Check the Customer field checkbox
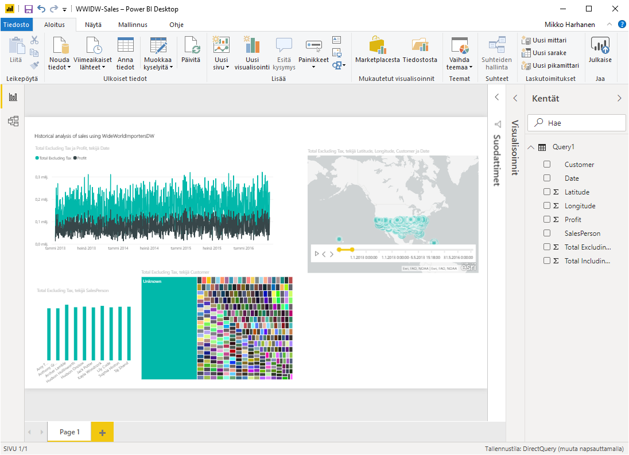The height and width of the screenshot is (455, 629). click(547, 164)
